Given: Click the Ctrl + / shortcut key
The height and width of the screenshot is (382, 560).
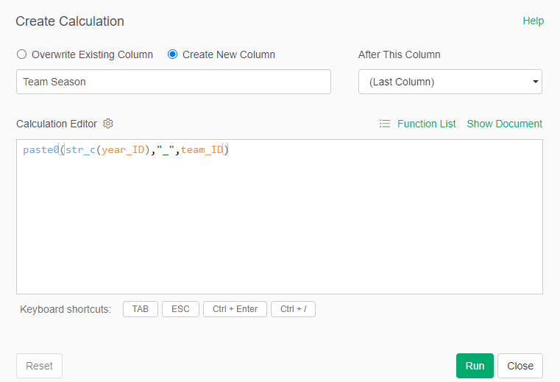Looking at the screenshot, I should [293, 309].
